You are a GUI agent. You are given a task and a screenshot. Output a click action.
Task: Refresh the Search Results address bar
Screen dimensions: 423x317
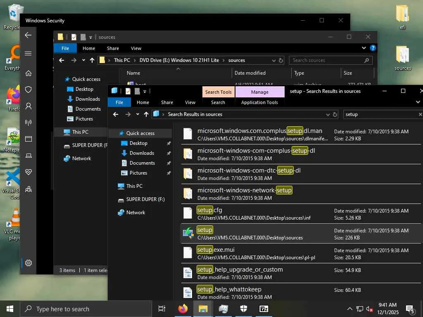tap(335, 115)
